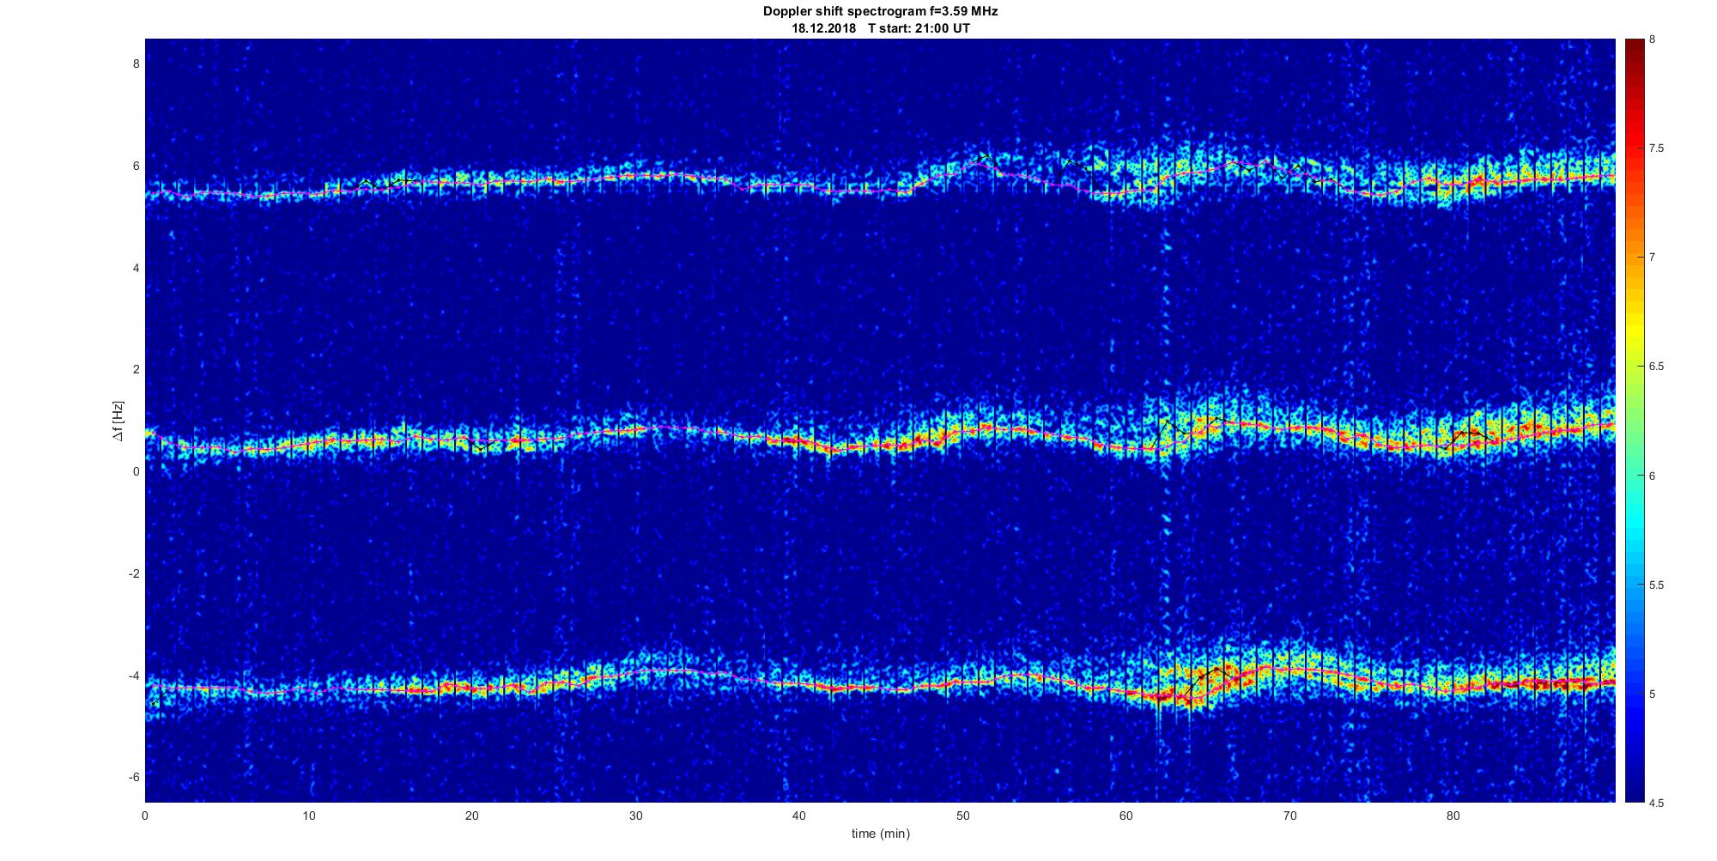Click x-axis tick label '80'
This screenshot has height=861, width=1717.
[1453, 816]
